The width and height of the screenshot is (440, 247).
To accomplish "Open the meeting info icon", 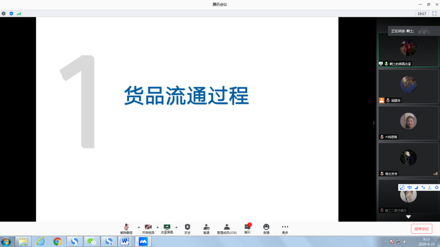I will [4, 13].
